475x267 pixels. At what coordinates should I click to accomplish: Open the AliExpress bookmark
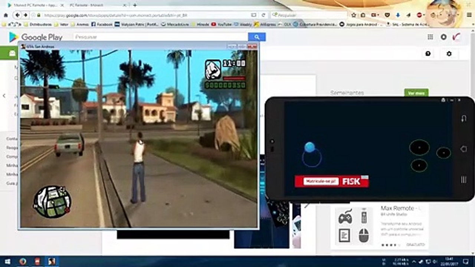(x=265, y=24)
